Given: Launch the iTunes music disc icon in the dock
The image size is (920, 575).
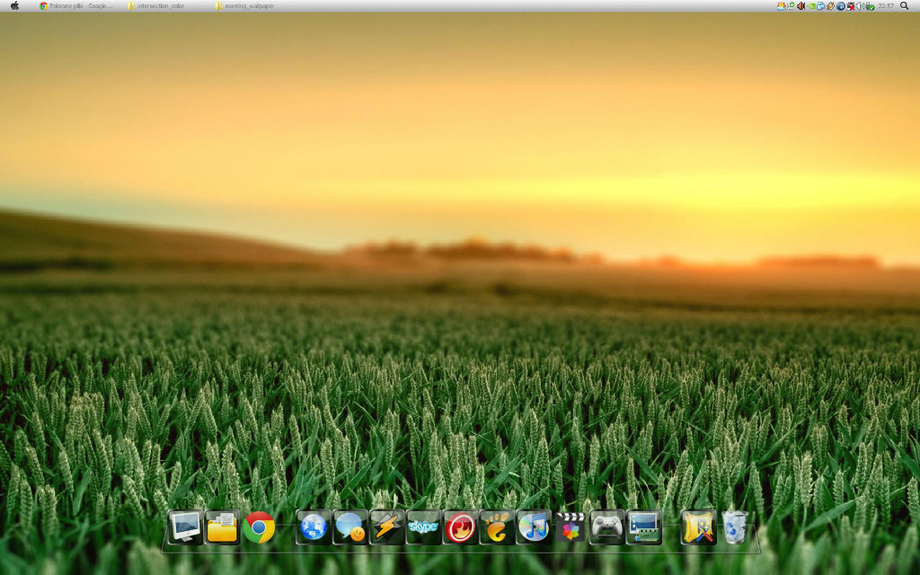Looking at the screenshot, I should tap(534, 526).
